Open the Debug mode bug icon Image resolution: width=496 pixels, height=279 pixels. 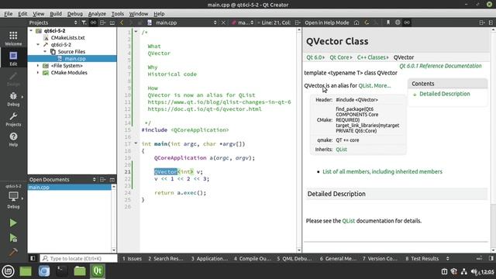point(13,98)
